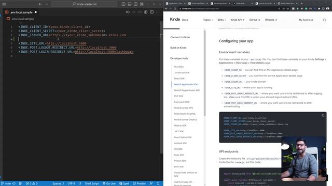Viewport: 332px width, 186px height.
Task: Click .env.local.sample in the breadcrumb
Action: pos(23,19)
